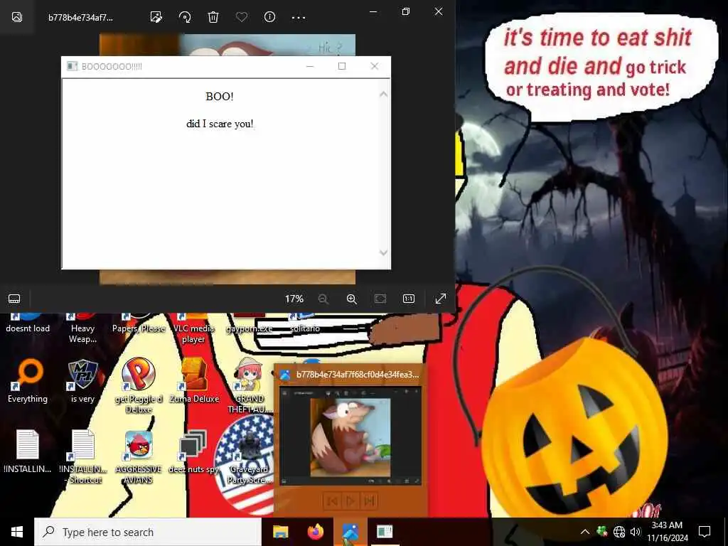Open the Photos app home icon
This screenshot has height=546, width=728.
[17, 17]
